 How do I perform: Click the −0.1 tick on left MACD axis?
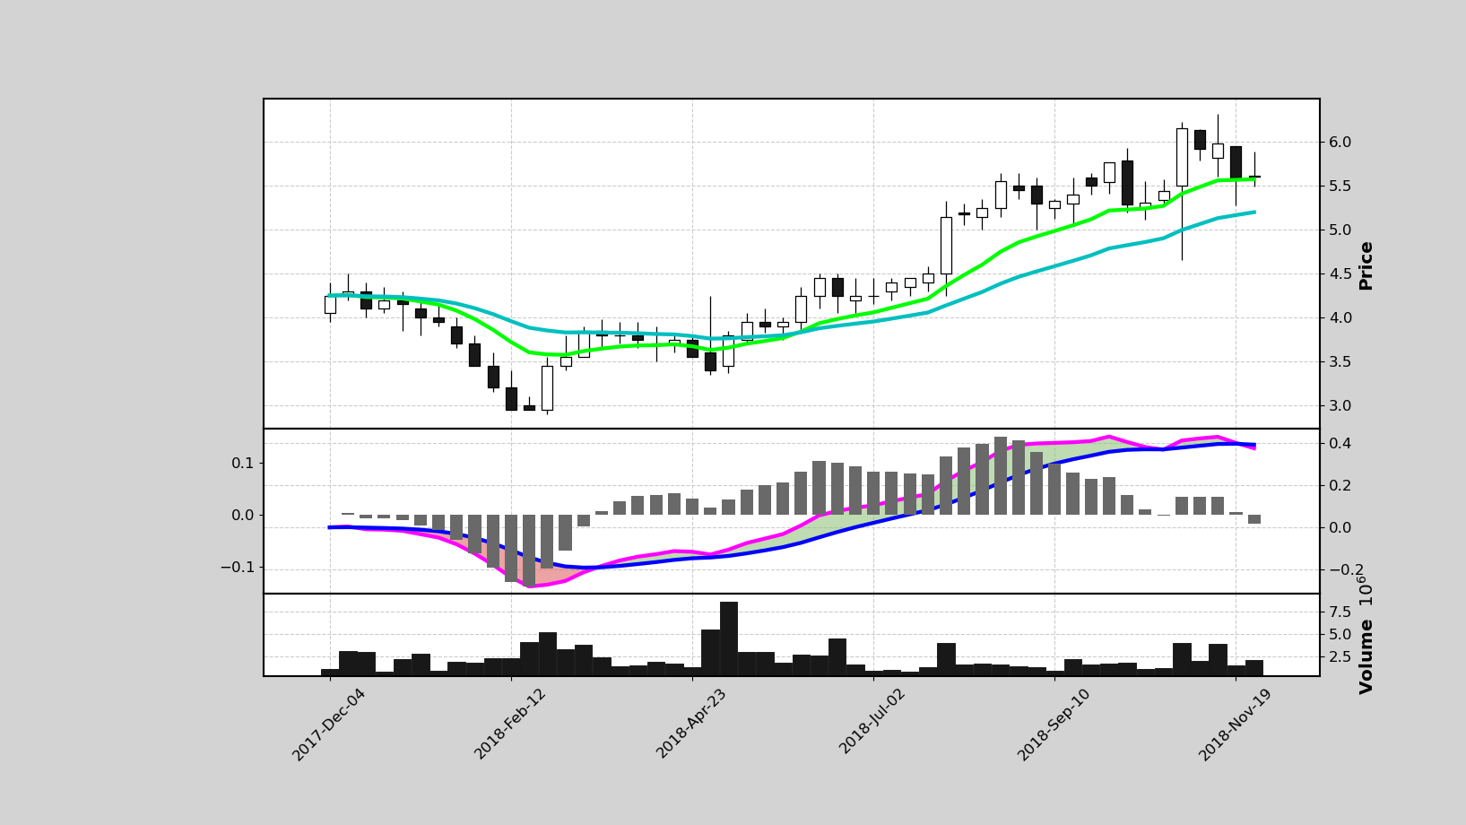click(237, 568)
